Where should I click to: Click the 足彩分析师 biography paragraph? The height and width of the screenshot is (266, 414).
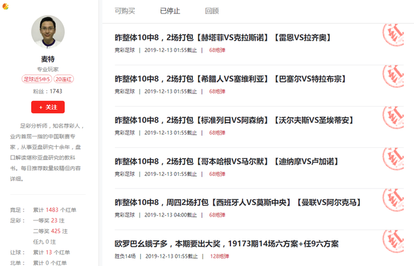[x=47, y=152]
